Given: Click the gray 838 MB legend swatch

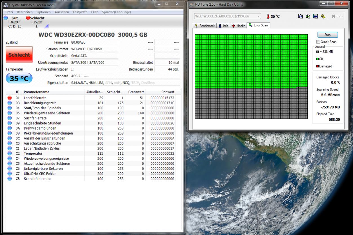Looking at the screenshot, I should click(x=318, y=52).
